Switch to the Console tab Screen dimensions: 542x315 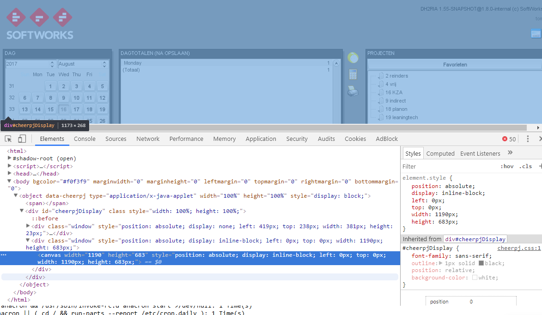85,139
